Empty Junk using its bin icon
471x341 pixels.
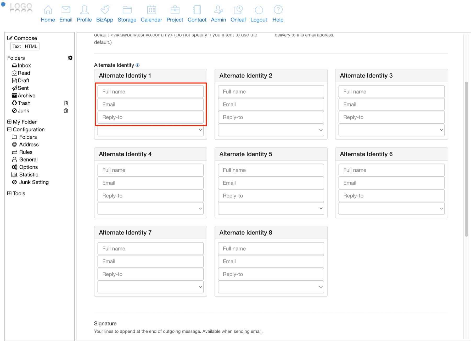tap(66, 111)
